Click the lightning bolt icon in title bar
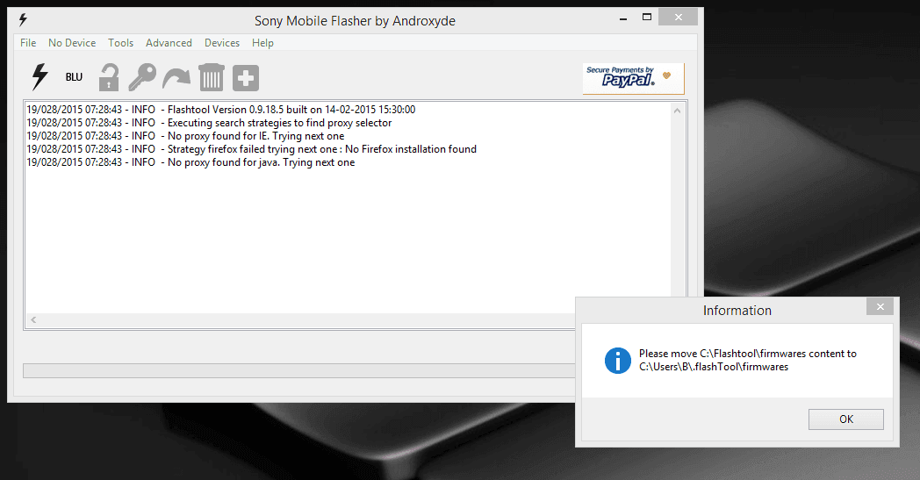920x480 pixels. click(23, 20)
